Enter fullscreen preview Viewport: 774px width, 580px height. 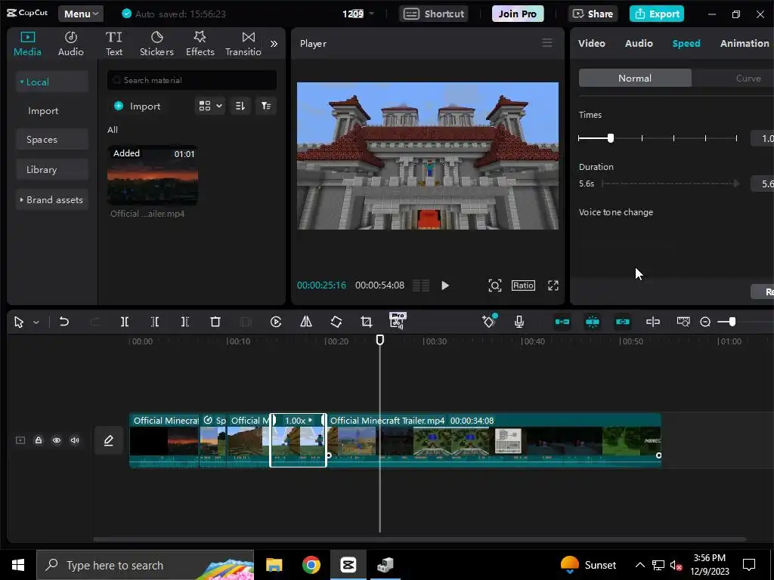point(553,285)
